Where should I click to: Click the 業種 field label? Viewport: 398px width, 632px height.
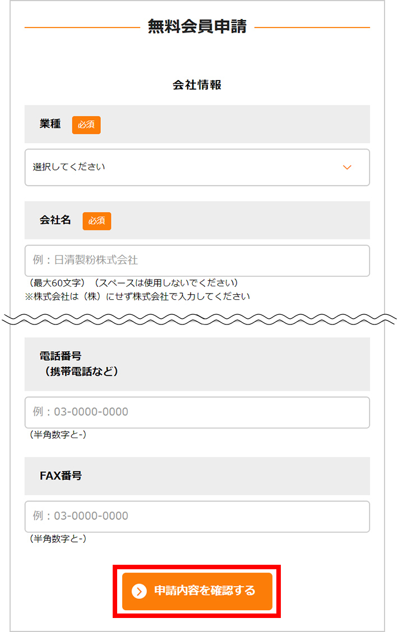point(50,124)
